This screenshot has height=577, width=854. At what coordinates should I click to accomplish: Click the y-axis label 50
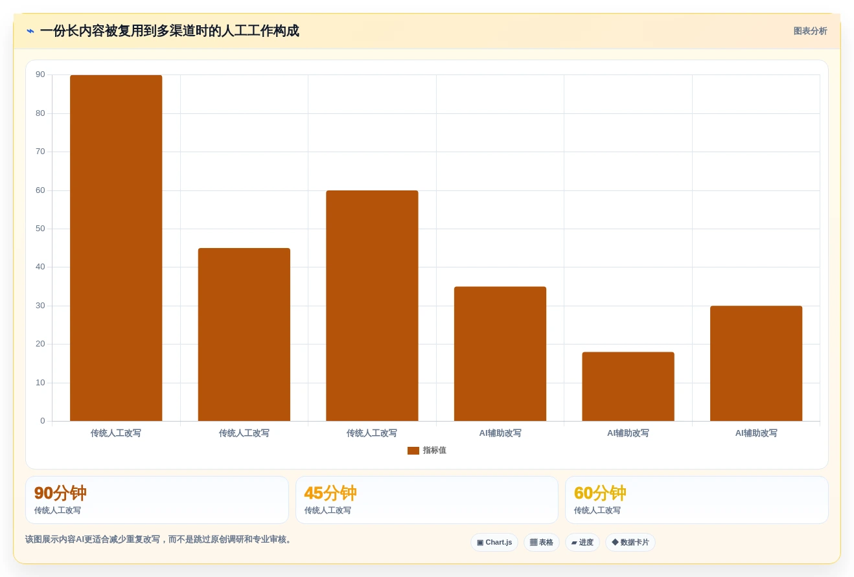click(40, 229)
